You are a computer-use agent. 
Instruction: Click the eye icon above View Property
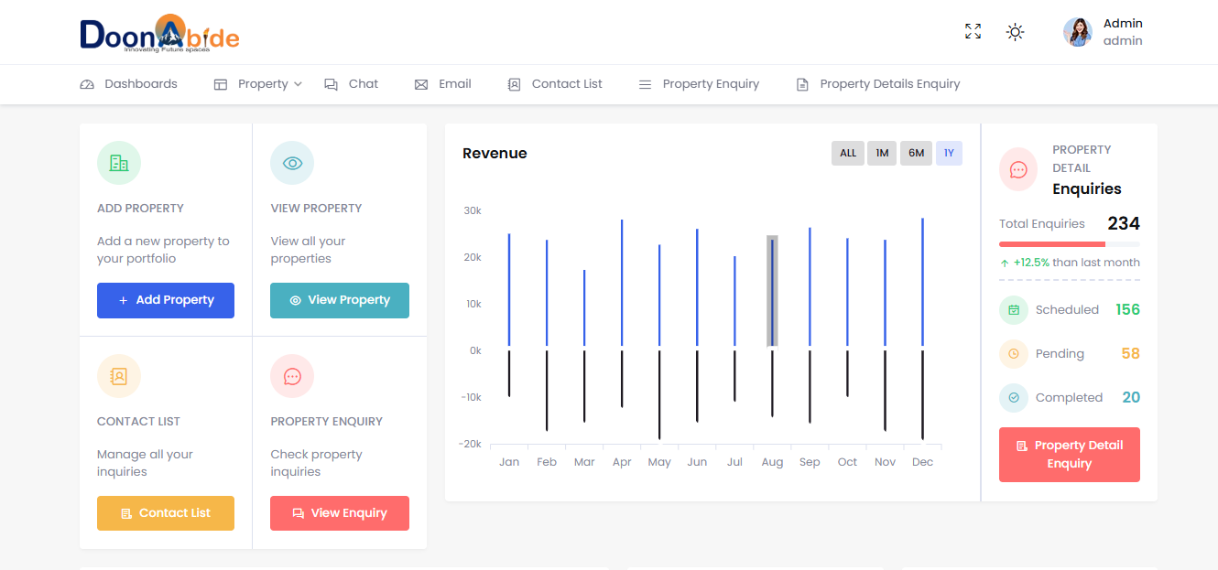[292, 164]
